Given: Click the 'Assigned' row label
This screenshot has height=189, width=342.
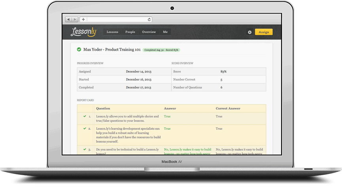Looking at the screenshot, I should (85, 72).
